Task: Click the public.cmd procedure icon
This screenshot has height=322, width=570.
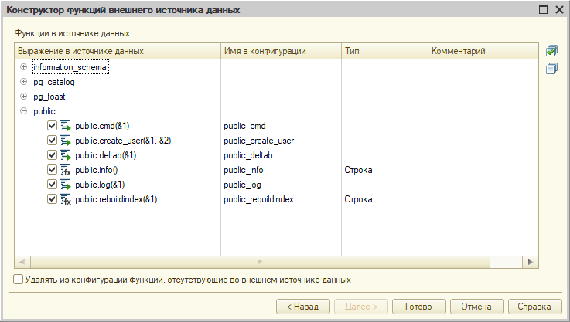Action: point(66,126)
